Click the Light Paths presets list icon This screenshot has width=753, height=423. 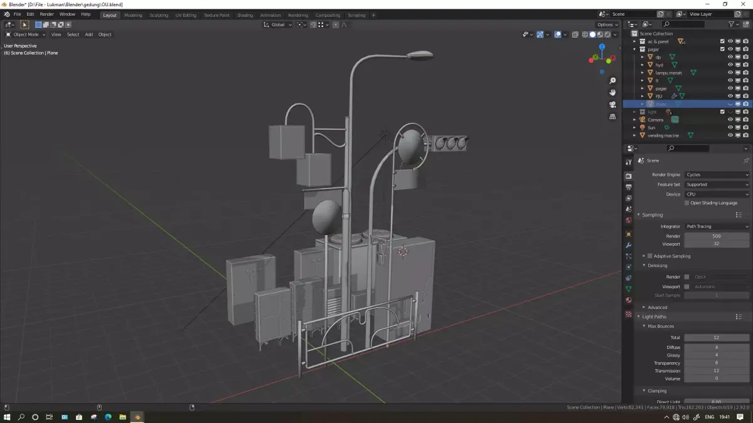739,316
